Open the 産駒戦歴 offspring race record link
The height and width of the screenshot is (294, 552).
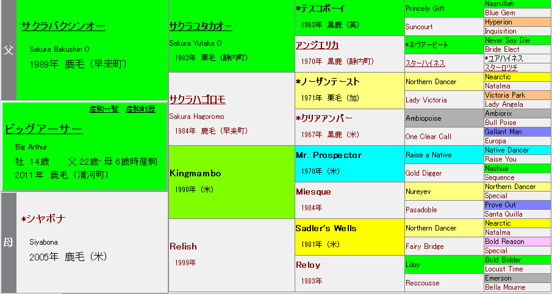[140, 109]
